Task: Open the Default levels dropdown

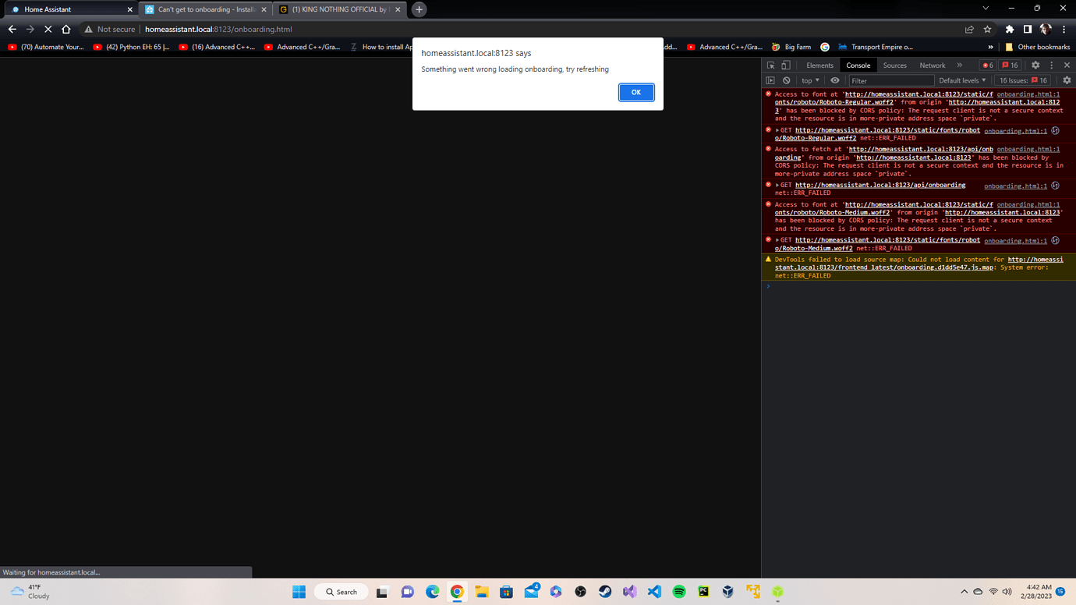Action: 962,80
